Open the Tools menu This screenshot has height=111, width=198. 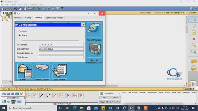coord(25,5)
